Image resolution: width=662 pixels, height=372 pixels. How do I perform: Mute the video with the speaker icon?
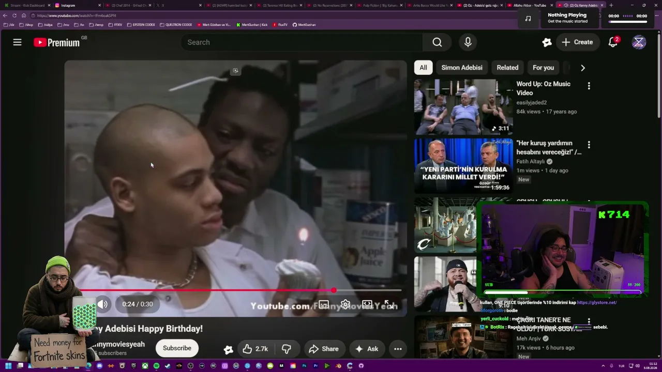102,304
